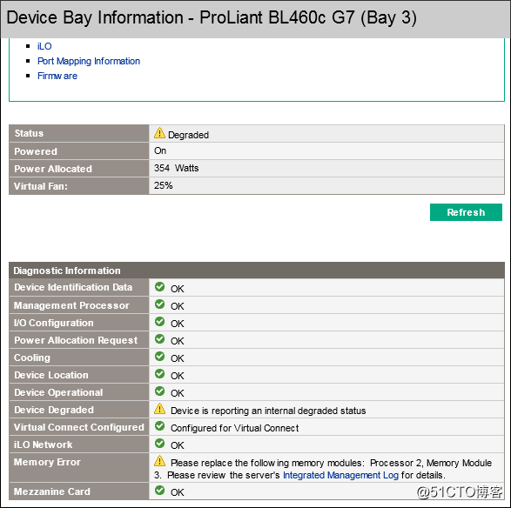Viewport: 511px width, 508px height.
Task: Click the Degraded status warning icon
Action: [159, 133]
